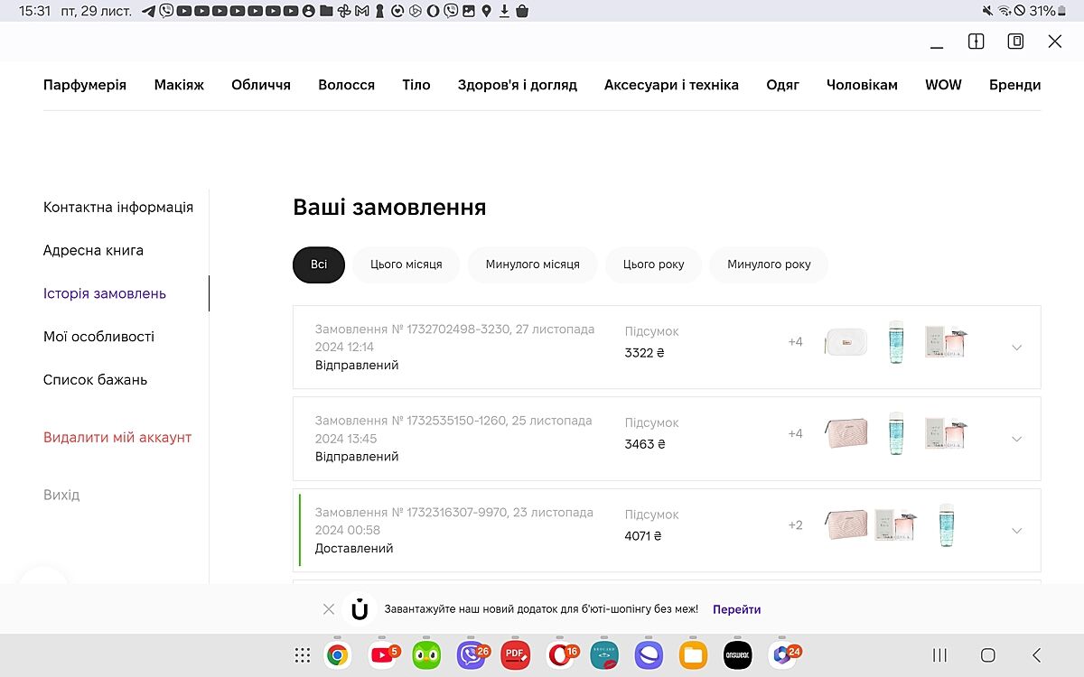Open Chrome from the taskbar
This screenshot has height=677, width=1084.
[x=338, y=655]
